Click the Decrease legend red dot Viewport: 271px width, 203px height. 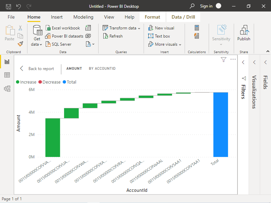click(x=40, y=82)
